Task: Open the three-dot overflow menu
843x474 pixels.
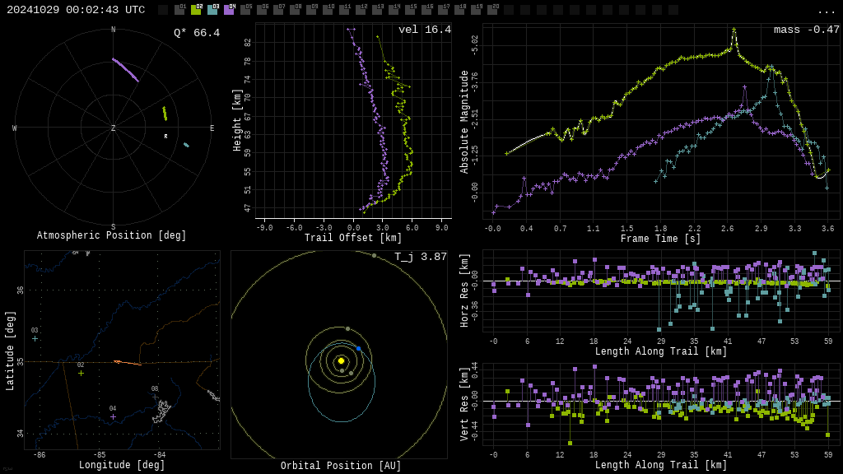Action: pyautogui.click(x=826, y=11)
